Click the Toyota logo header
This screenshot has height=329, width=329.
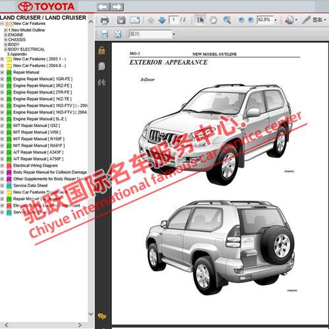pyautogui.click(x=46, y=7)
